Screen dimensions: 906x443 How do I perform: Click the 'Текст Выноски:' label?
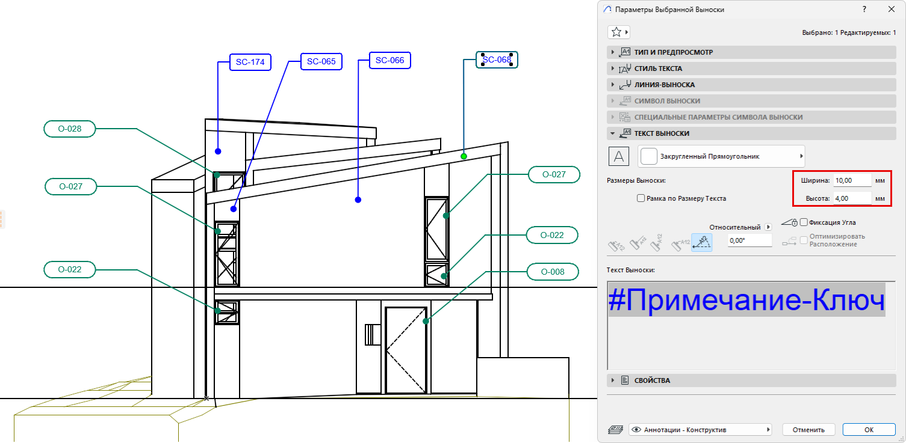click(x=631, y=270)
